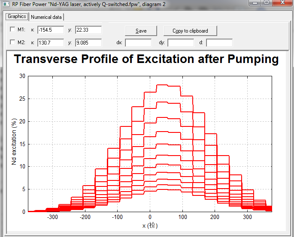Viewport: 294px width, 237px height.
Task: Maximize the diagram window
Action: point(267,3)
